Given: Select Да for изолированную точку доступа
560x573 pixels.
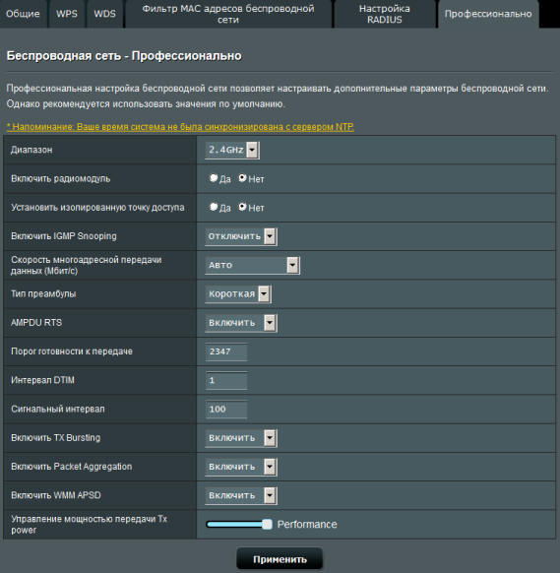Looking at the screenshot, I should [214, 207].
